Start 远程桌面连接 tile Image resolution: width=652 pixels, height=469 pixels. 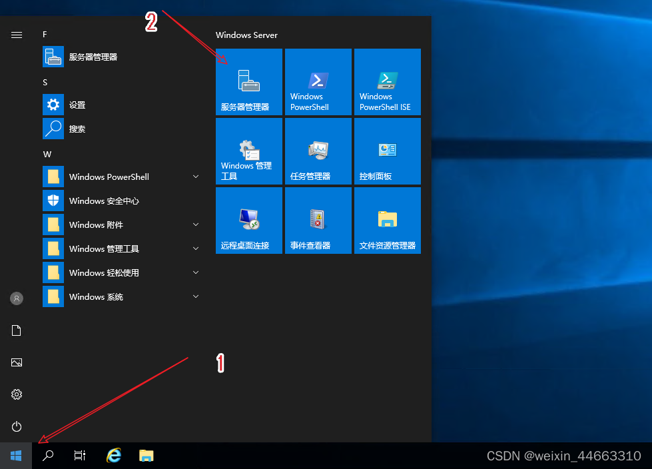tap(249, 221)
